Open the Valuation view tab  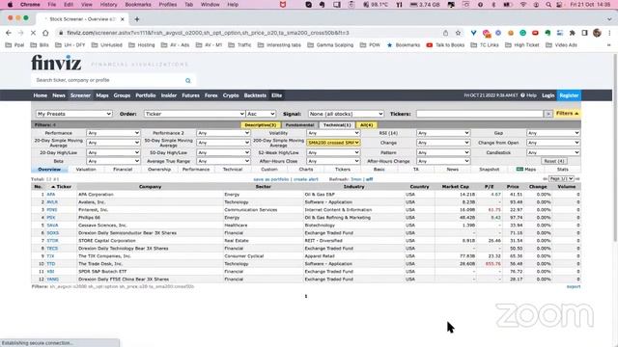point(86,170)
